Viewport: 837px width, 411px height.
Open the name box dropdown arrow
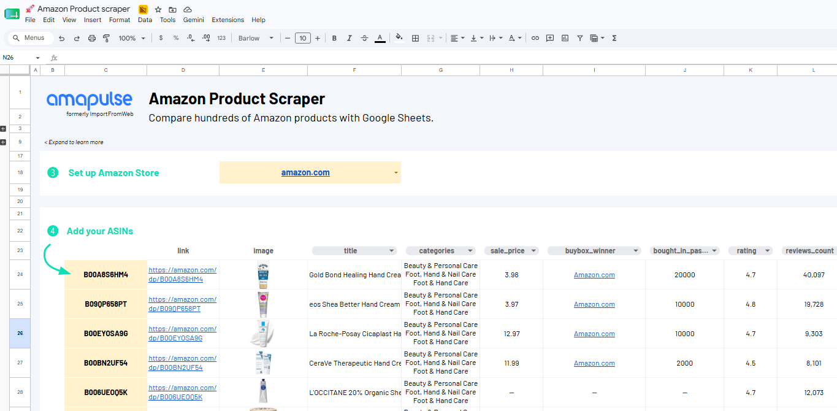click(38, 58)
